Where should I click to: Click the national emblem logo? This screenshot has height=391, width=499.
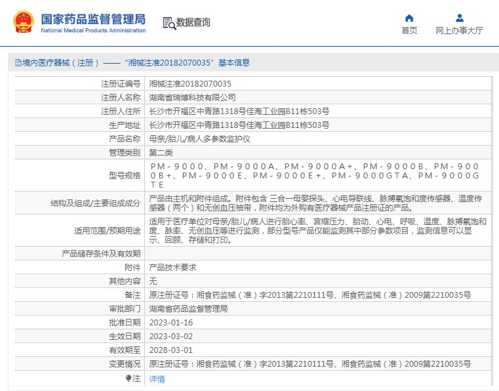pyautogui.click(x=23, y=22)
